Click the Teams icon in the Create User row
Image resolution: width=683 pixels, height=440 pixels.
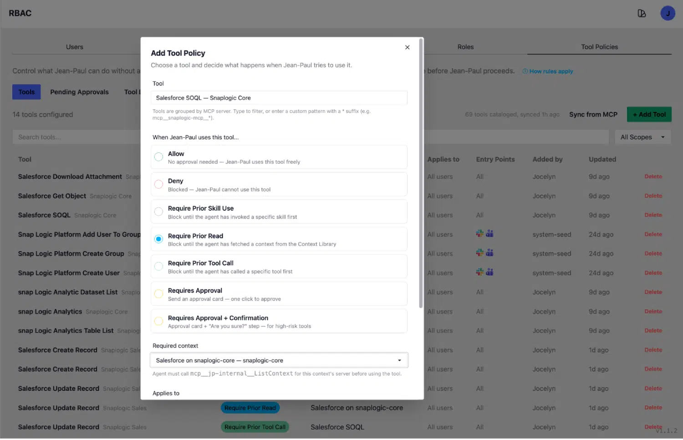(489, 272)
